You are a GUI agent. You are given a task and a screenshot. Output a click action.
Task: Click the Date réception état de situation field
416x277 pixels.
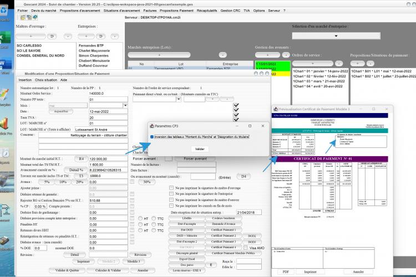(249, 212)
